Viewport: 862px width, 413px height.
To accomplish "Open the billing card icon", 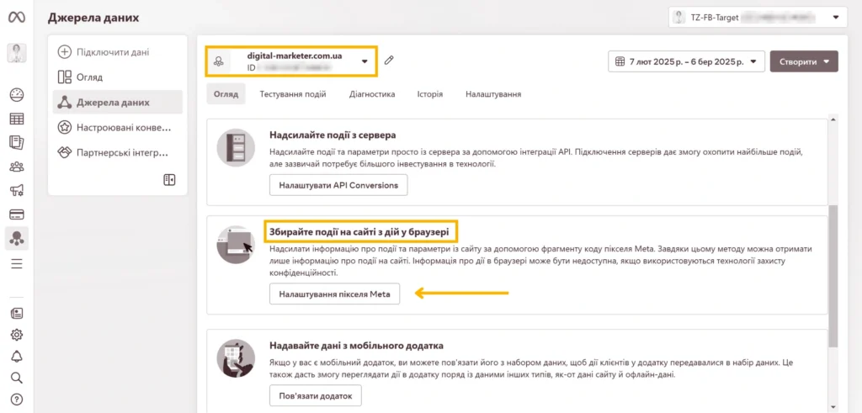I will 17,214.
